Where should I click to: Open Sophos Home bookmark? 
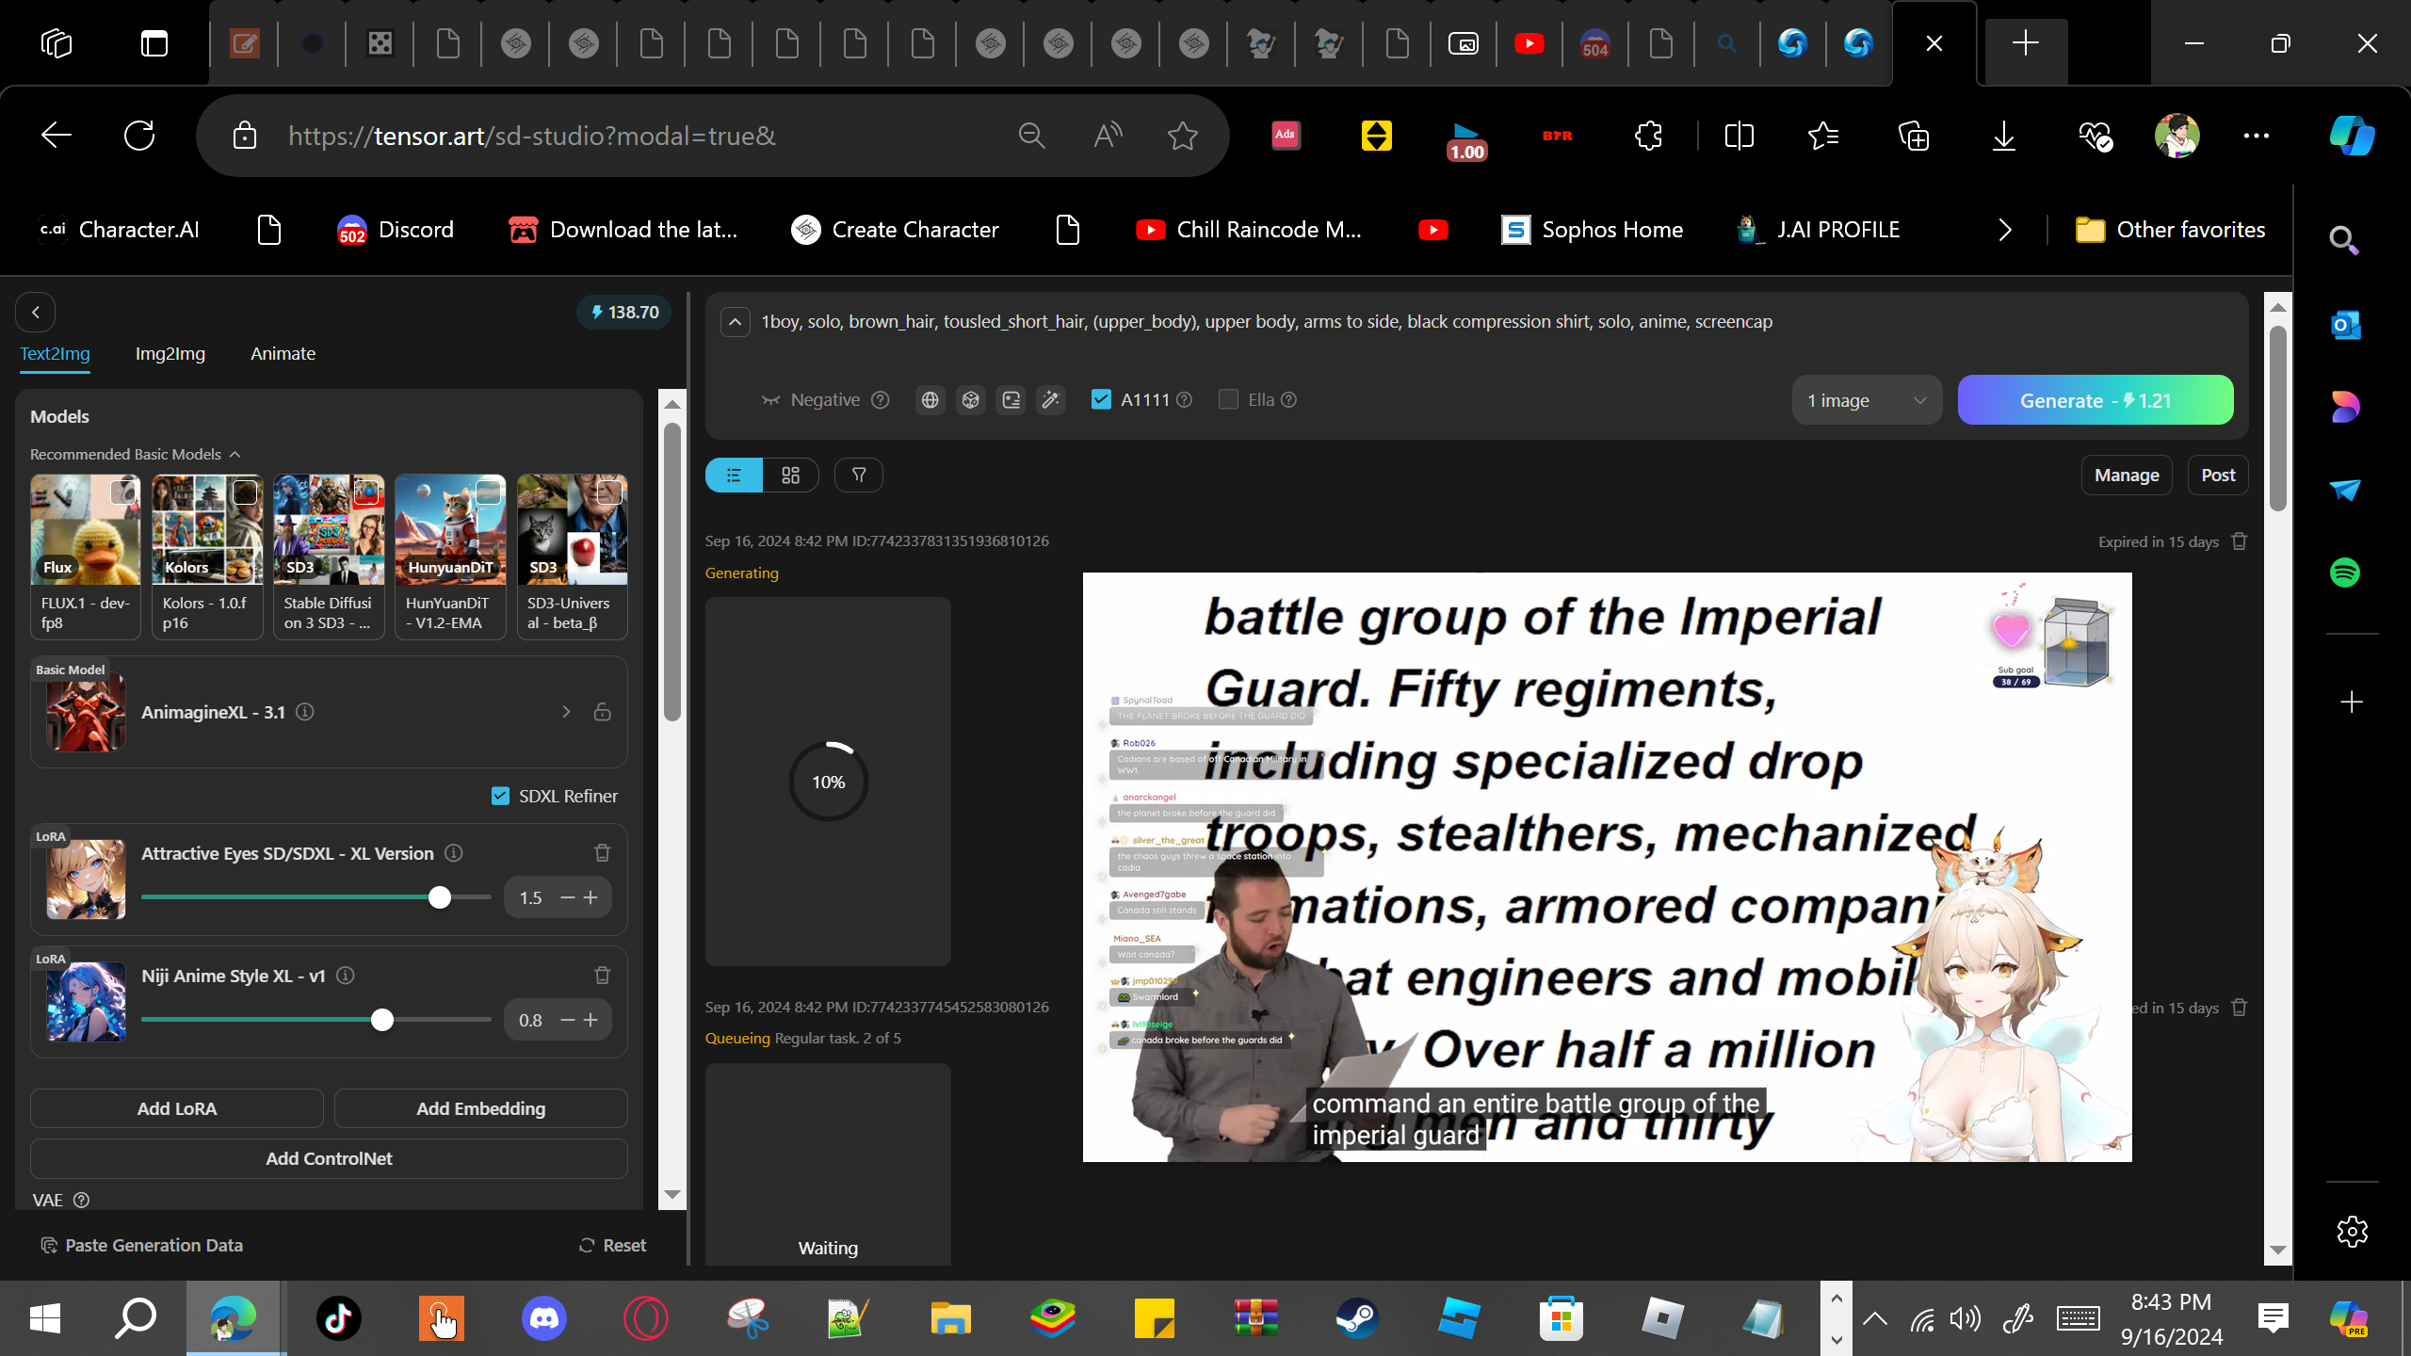[1593, 230]
